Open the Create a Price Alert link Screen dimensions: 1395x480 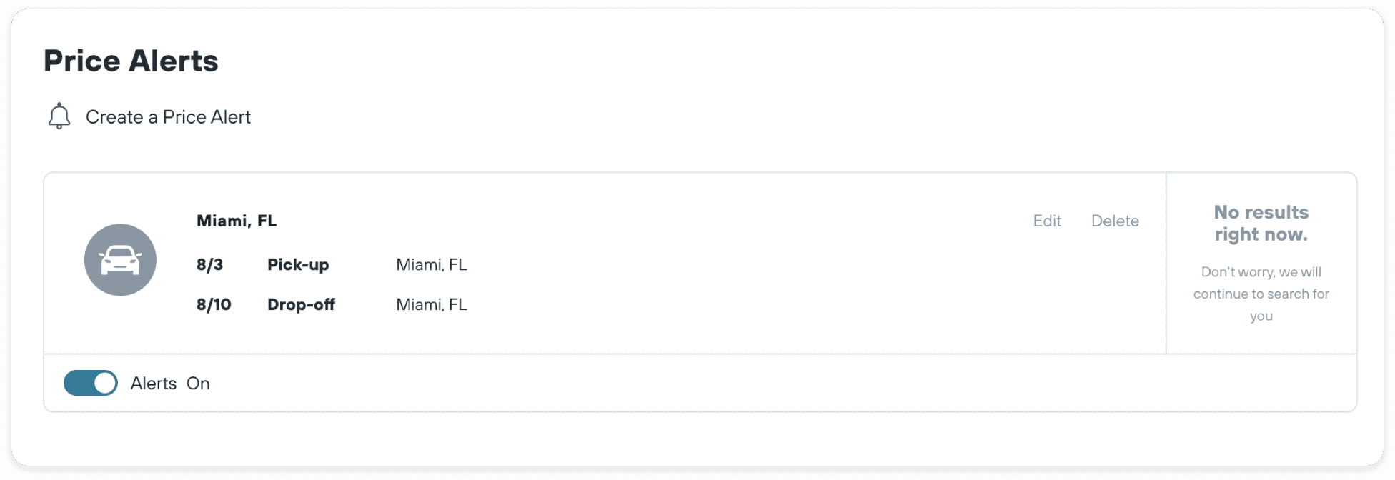pos(168,117)
